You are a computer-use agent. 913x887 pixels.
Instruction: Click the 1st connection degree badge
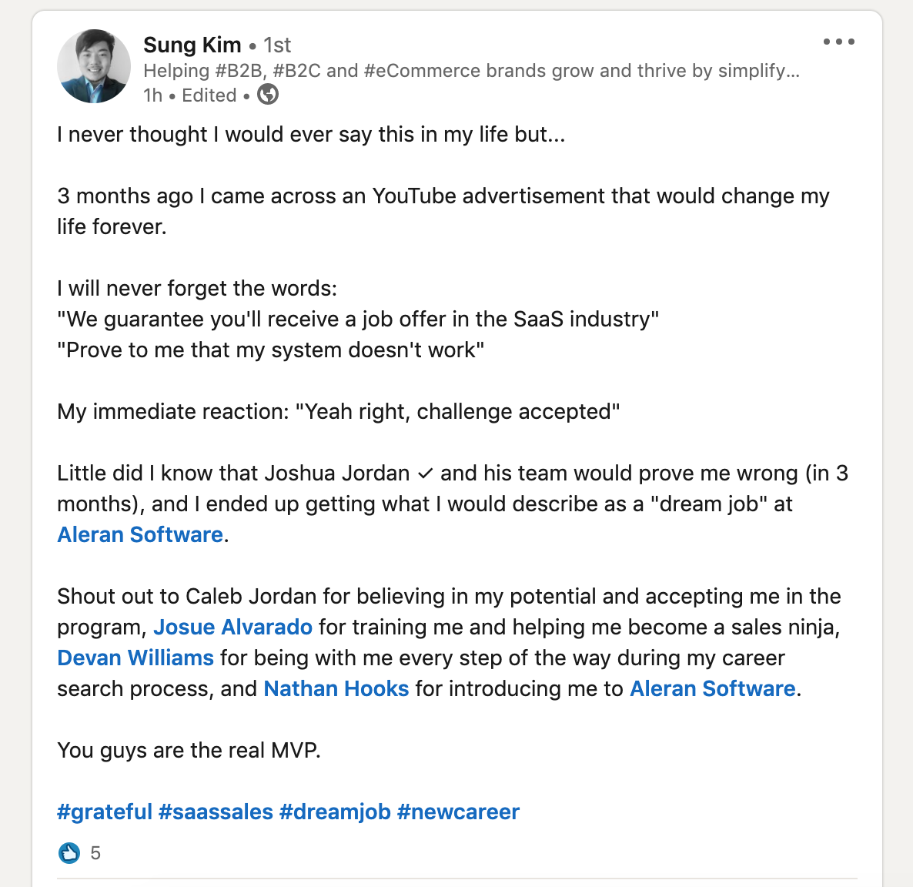coord(277,45)
